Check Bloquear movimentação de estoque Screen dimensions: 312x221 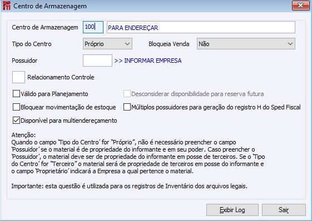16,107
